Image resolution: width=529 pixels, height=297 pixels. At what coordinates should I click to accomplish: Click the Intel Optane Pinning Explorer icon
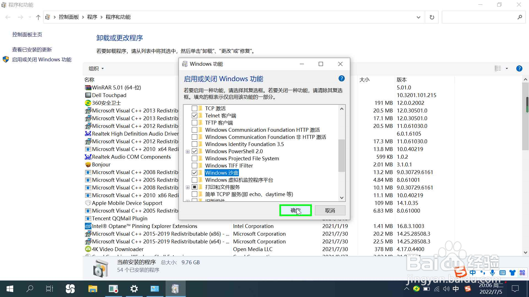tap(88, 226)
